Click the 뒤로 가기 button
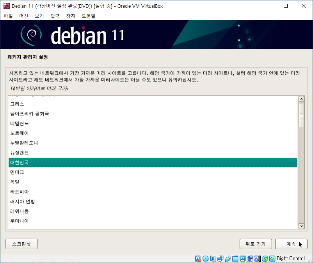The height and width of the screenshot is (263, 313). tap(256, 244)
